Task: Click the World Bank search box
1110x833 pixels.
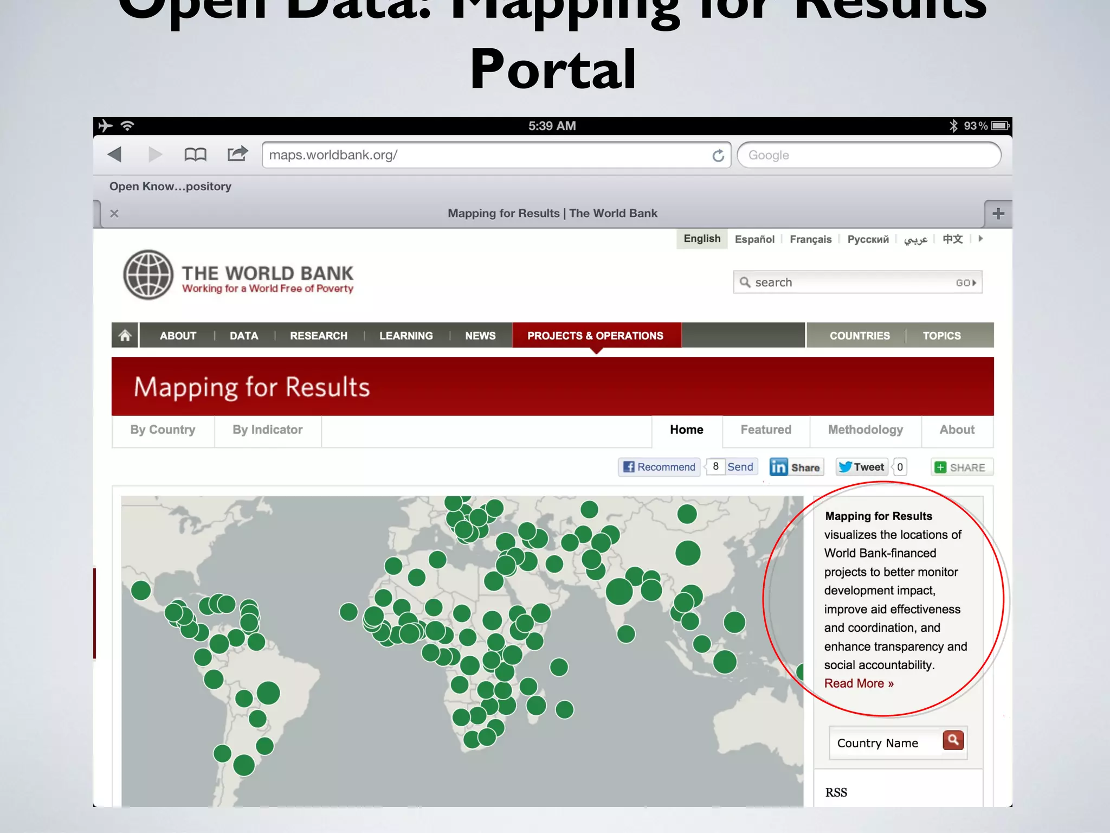Action: (x=857, y=283)
